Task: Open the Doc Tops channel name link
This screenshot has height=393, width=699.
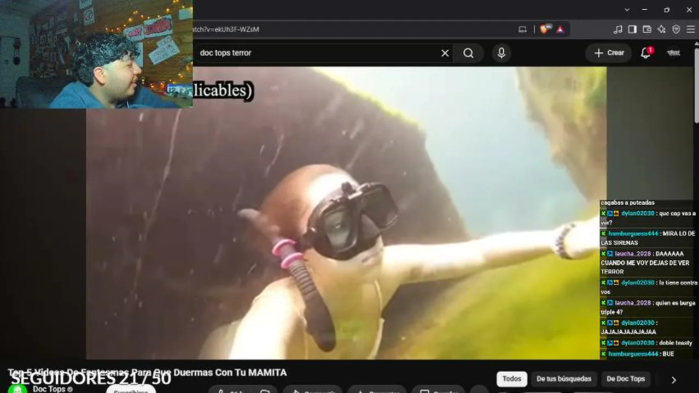Action: [x=49, y=389]
